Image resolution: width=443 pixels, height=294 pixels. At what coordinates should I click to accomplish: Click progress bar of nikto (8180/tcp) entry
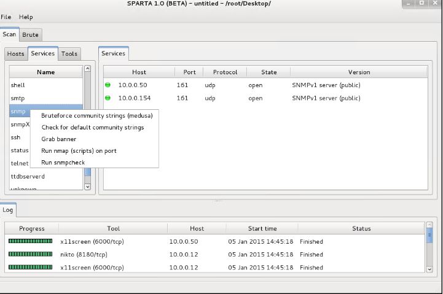click(31, 255)
